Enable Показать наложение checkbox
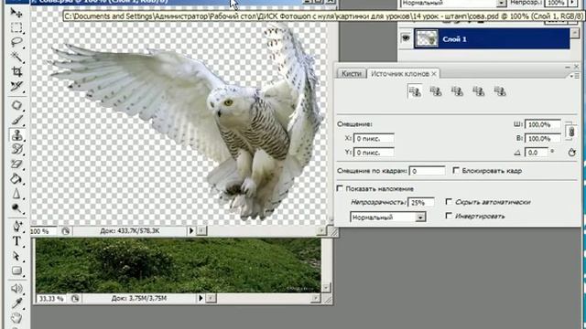Image resolution: width=586 pixels, height=329 pixels. coord(340,188)
